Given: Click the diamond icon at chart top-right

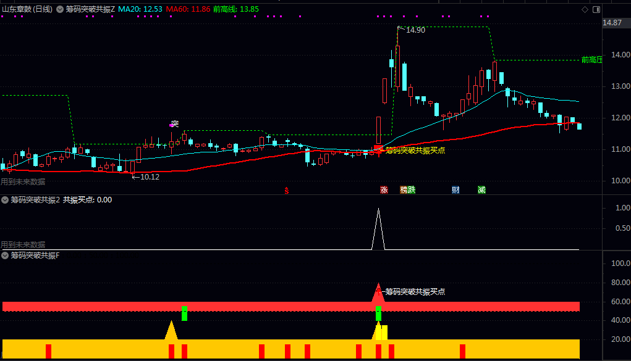Looking at the screenshot, I should (585, 9).
